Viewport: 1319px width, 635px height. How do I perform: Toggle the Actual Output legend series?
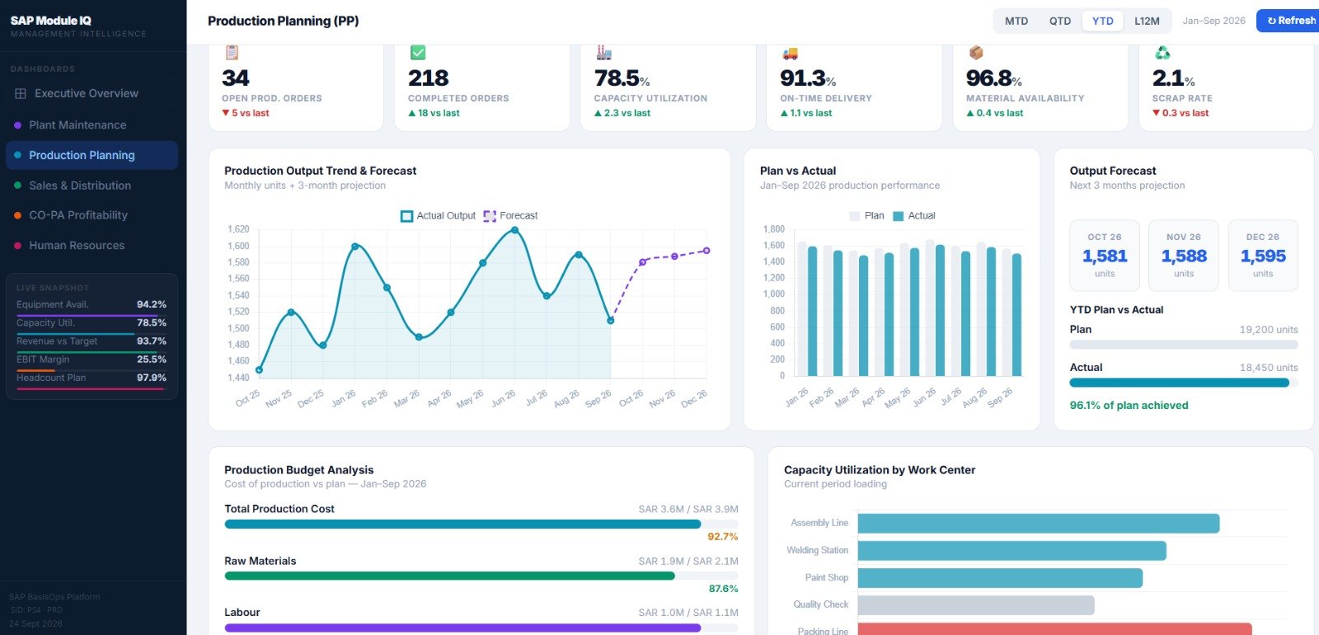click(x=439, y=216)
